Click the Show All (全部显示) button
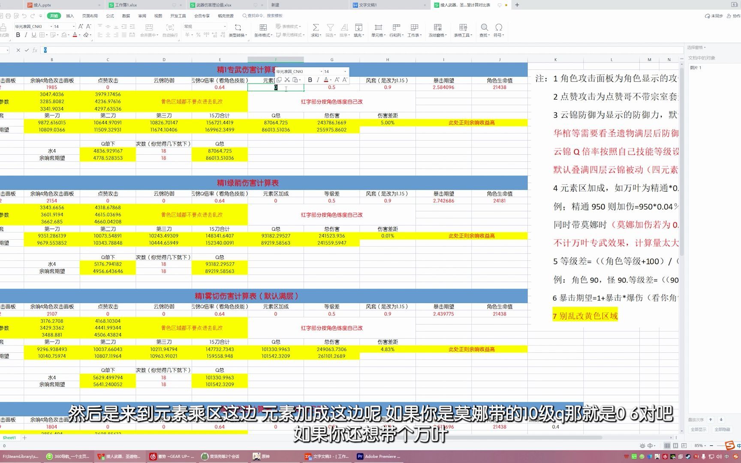The height and width of the screenshot is (463, 741). click(x=699, y=429)
